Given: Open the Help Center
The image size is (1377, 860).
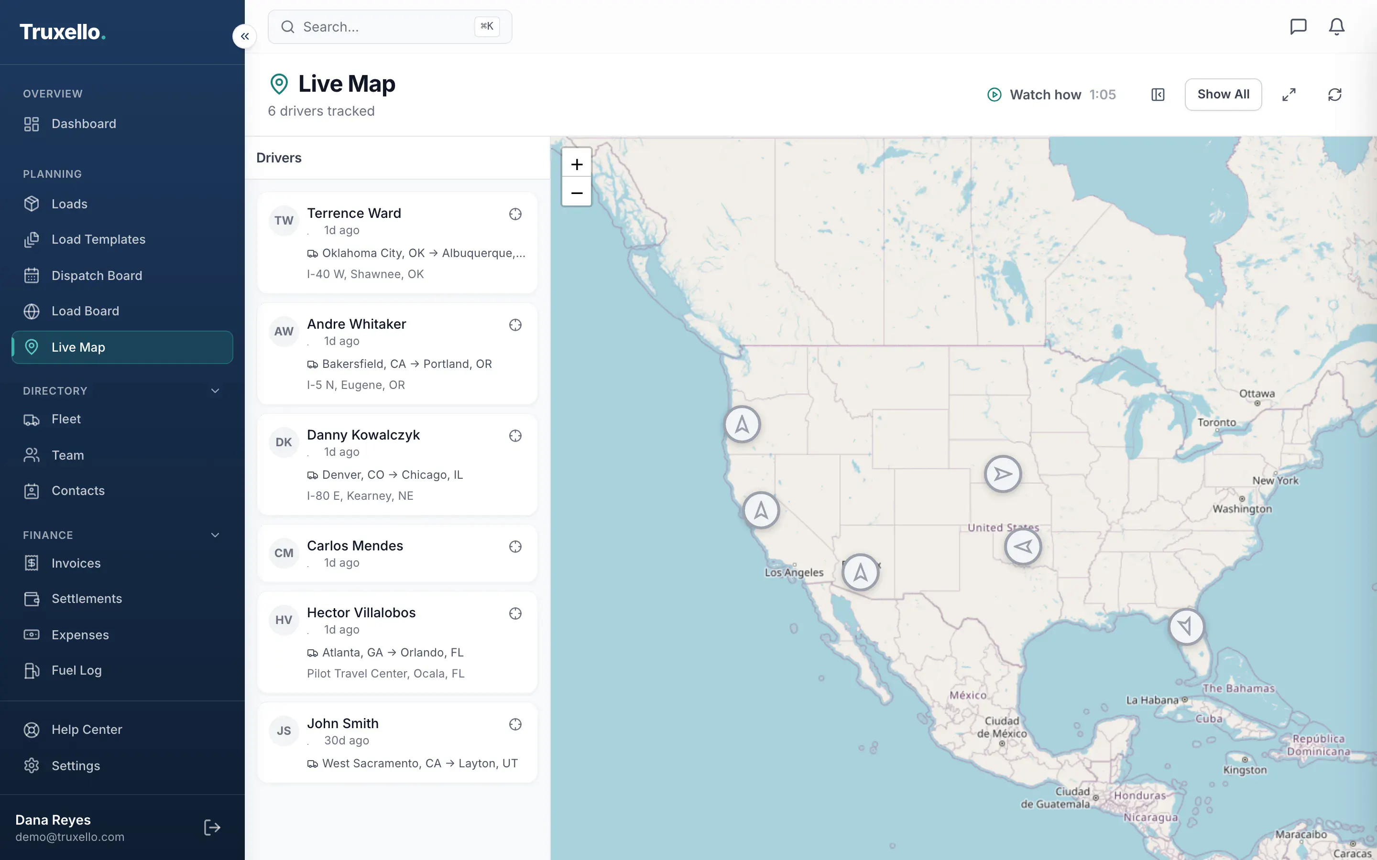Looking at the screenshot, I should pos(122,730).
